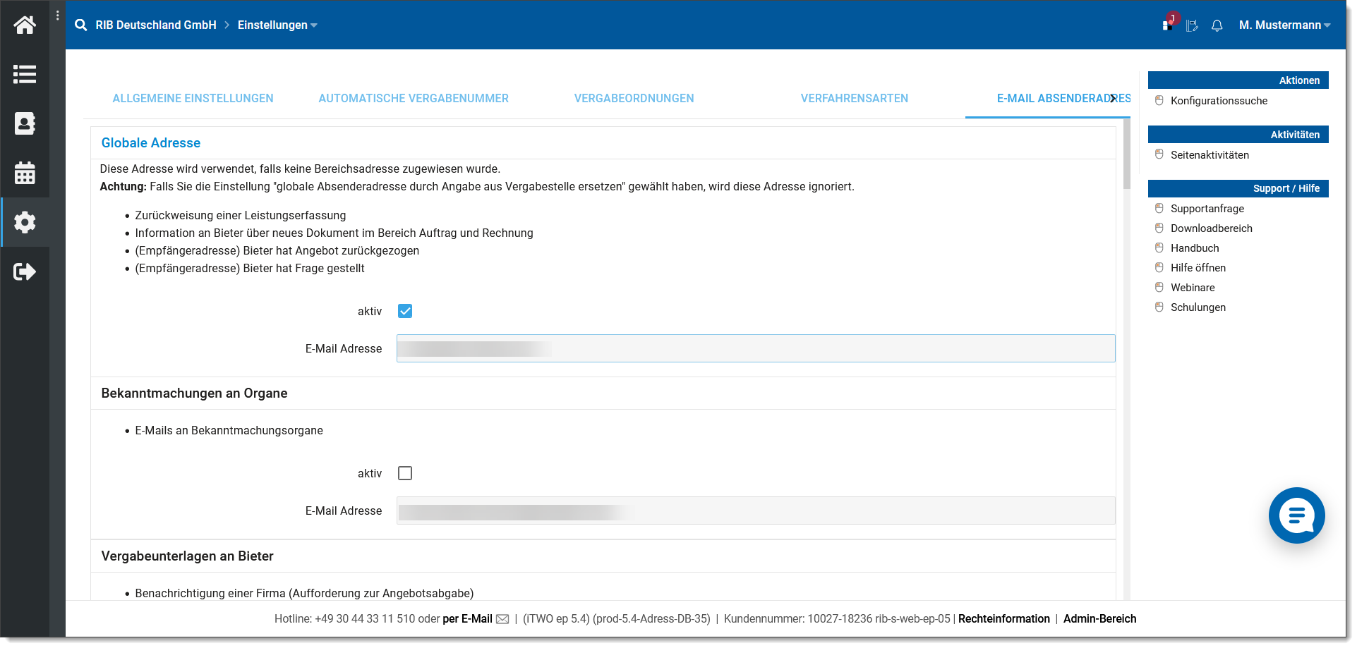The image size is (1357, 648).
Task: Open the three-dot sidebar menu
Action: pyautogui.click(x=58, y=16)
